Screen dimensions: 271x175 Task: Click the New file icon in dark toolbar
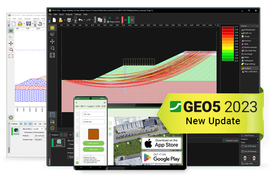54,20
